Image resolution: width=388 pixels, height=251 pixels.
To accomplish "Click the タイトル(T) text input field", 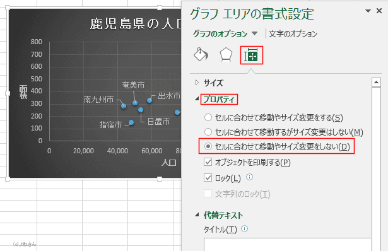I will pyautogui.click(x=287, y=244).
